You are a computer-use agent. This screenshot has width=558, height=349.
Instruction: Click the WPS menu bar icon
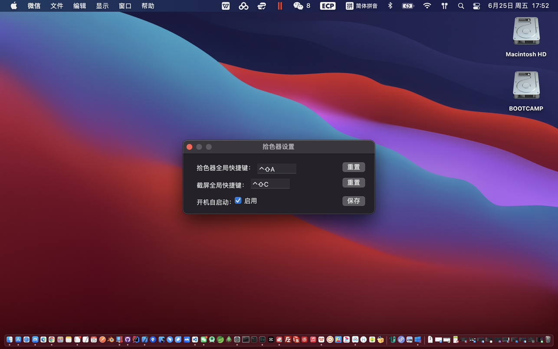pos(226,6)
